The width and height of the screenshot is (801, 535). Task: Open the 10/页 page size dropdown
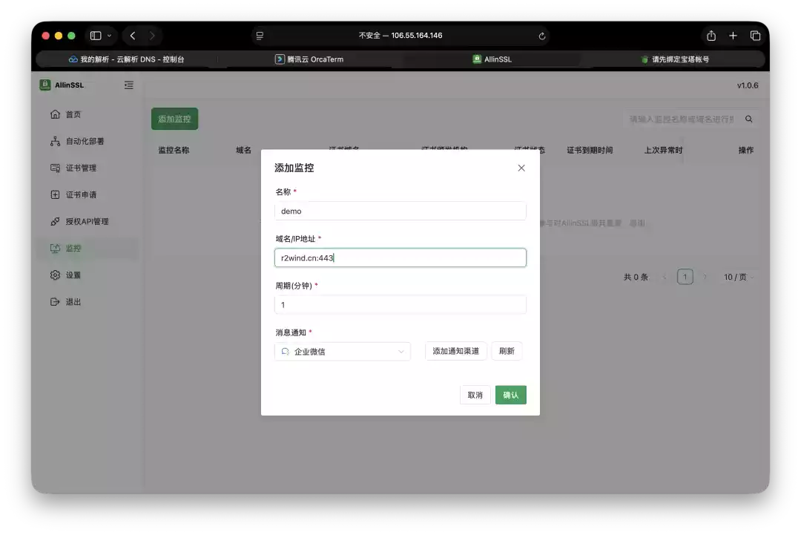pos(738,276)
